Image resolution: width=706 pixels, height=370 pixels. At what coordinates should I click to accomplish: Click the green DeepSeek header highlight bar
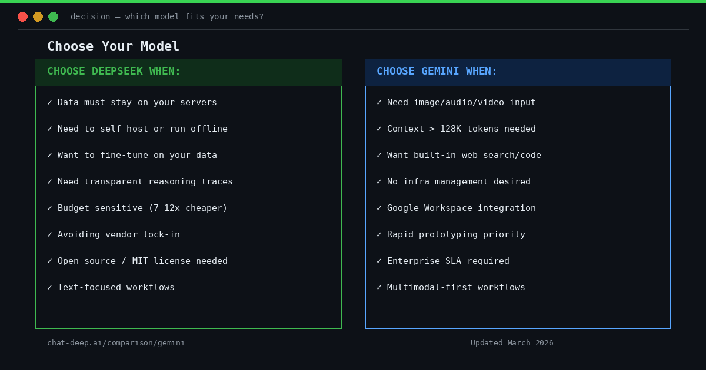pyautogui.click(x=188, y=72)
